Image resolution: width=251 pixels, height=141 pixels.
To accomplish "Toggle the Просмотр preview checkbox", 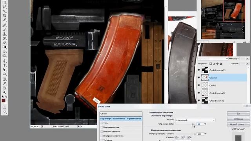I will 232,129.
